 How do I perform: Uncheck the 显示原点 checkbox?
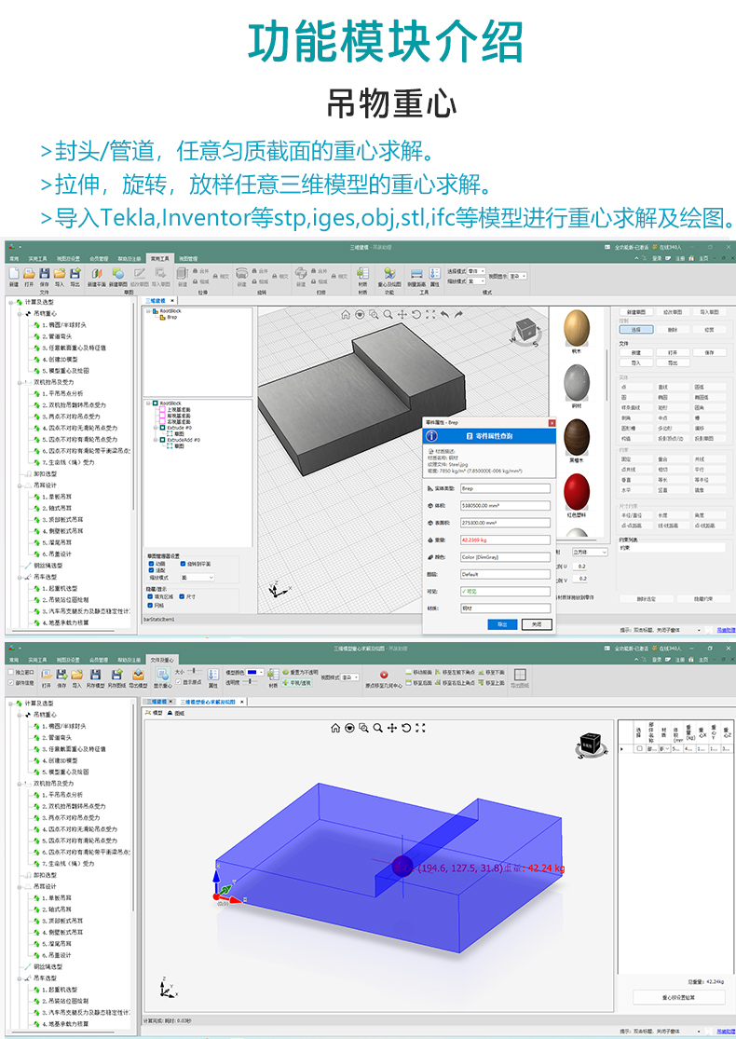180,681
